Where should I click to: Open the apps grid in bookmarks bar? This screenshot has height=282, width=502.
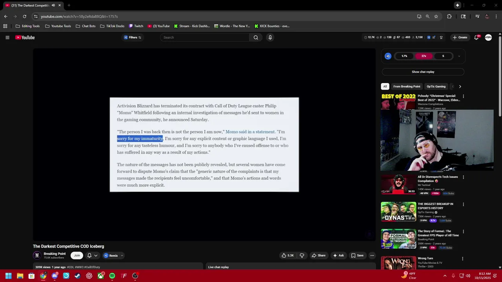pos(5,26)
